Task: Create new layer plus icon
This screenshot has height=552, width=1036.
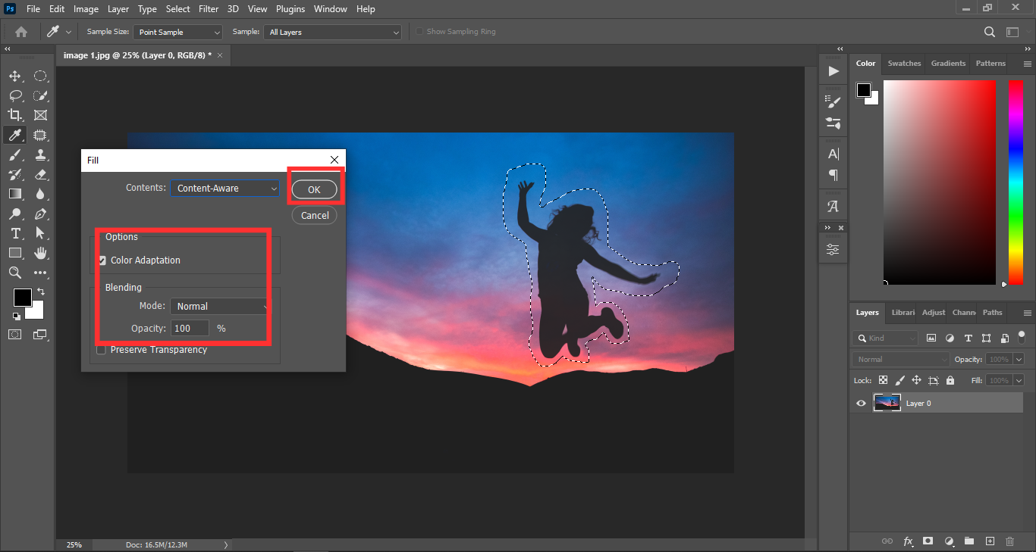Action: point(990,541)
